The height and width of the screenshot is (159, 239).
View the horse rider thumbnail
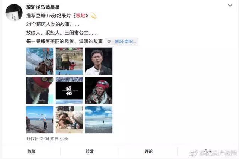[x=40, y=61]
